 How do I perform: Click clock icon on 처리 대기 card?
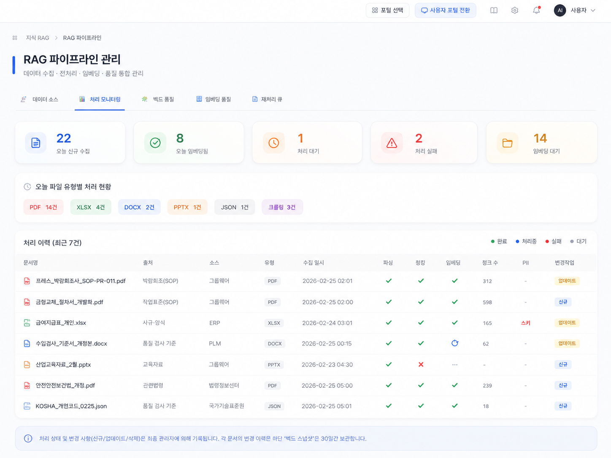pos(273,143)
